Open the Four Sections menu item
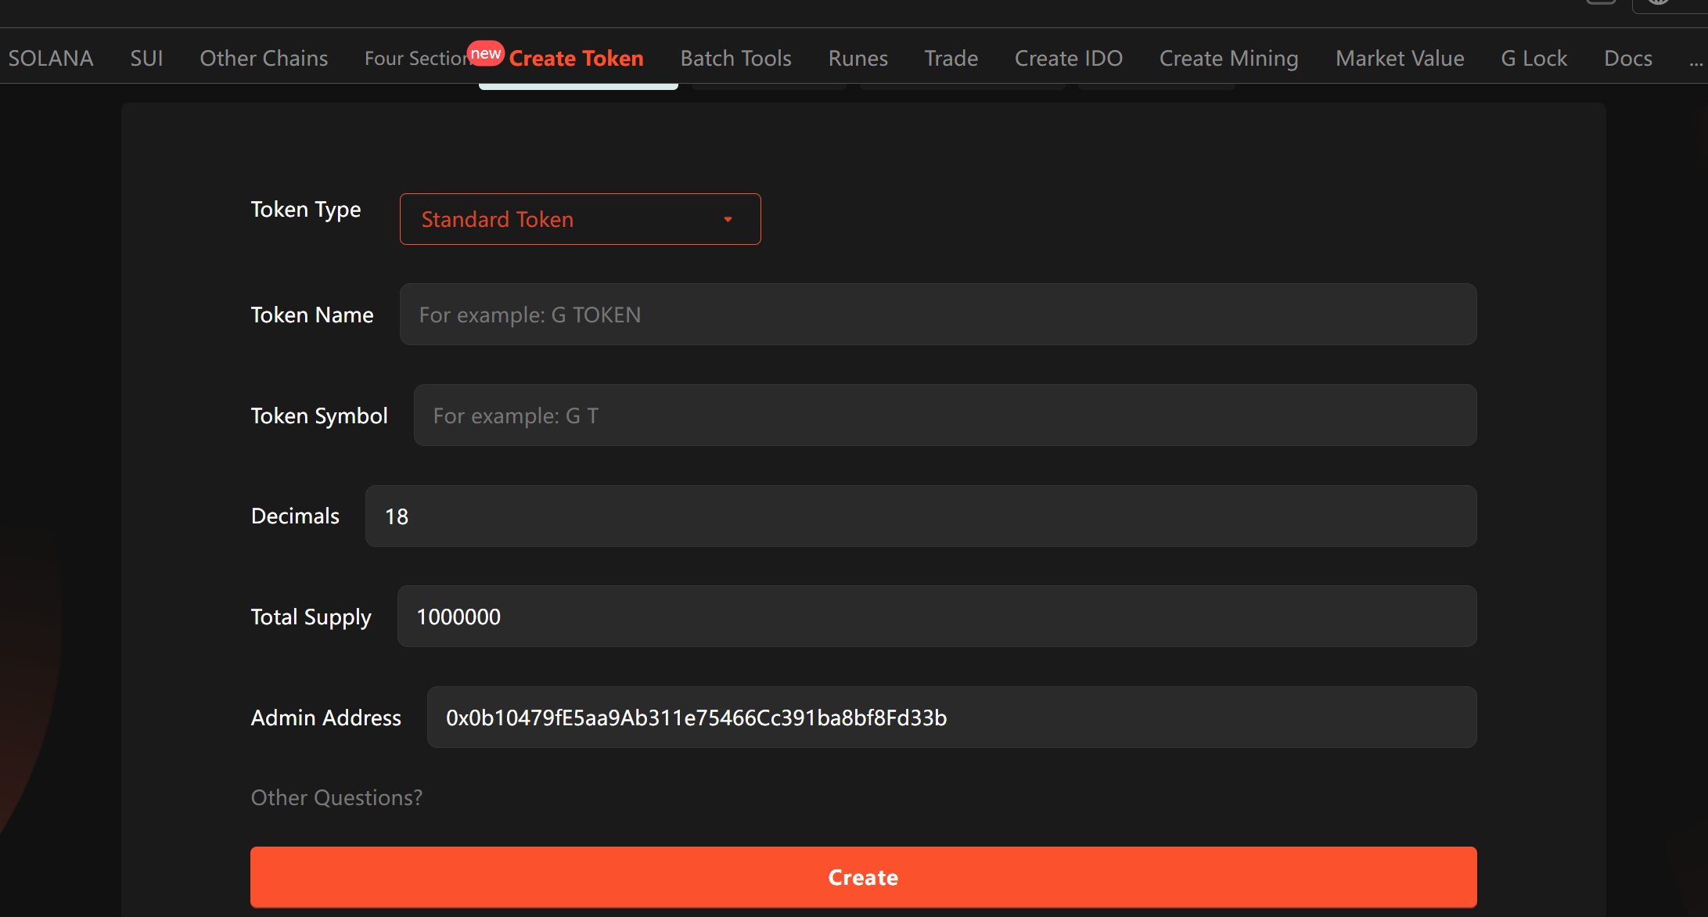 click(x=418, y=58)
